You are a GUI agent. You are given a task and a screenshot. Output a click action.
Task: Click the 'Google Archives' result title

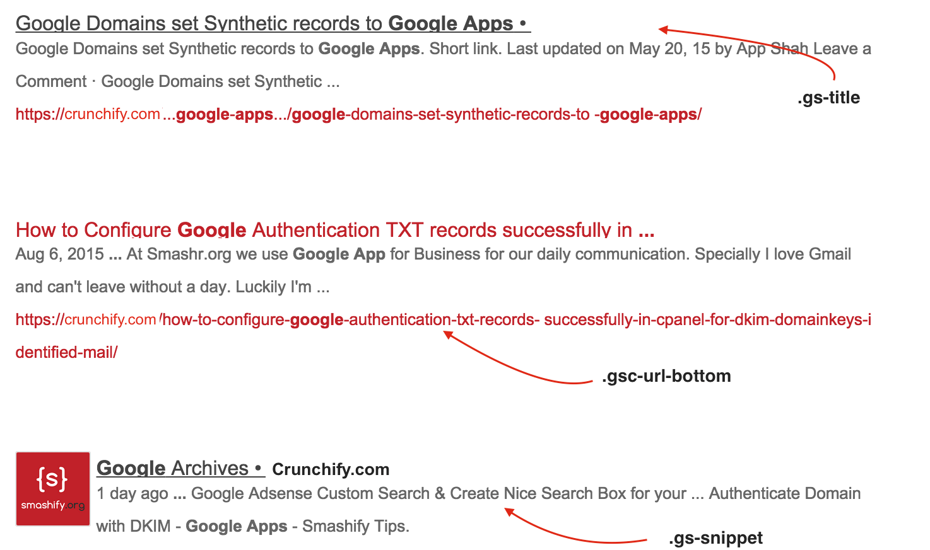[172, 468]
